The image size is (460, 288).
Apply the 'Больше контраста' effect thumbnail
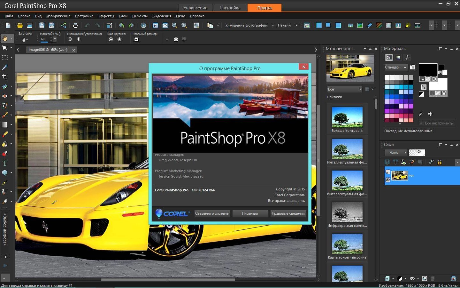click(347, 117)
